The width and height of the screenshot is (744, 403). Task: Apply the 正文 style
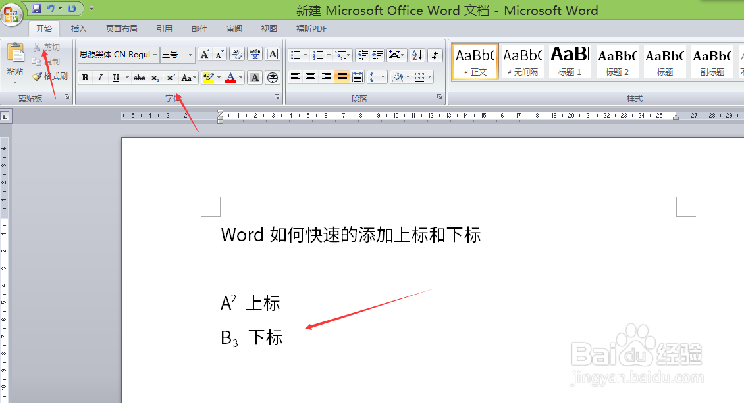pos(475,62)
